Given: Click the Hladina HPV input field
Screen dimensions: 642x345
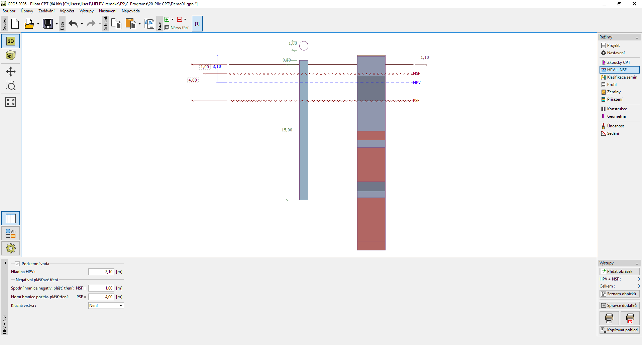Looking at the screenshot, I should (101, 272).
